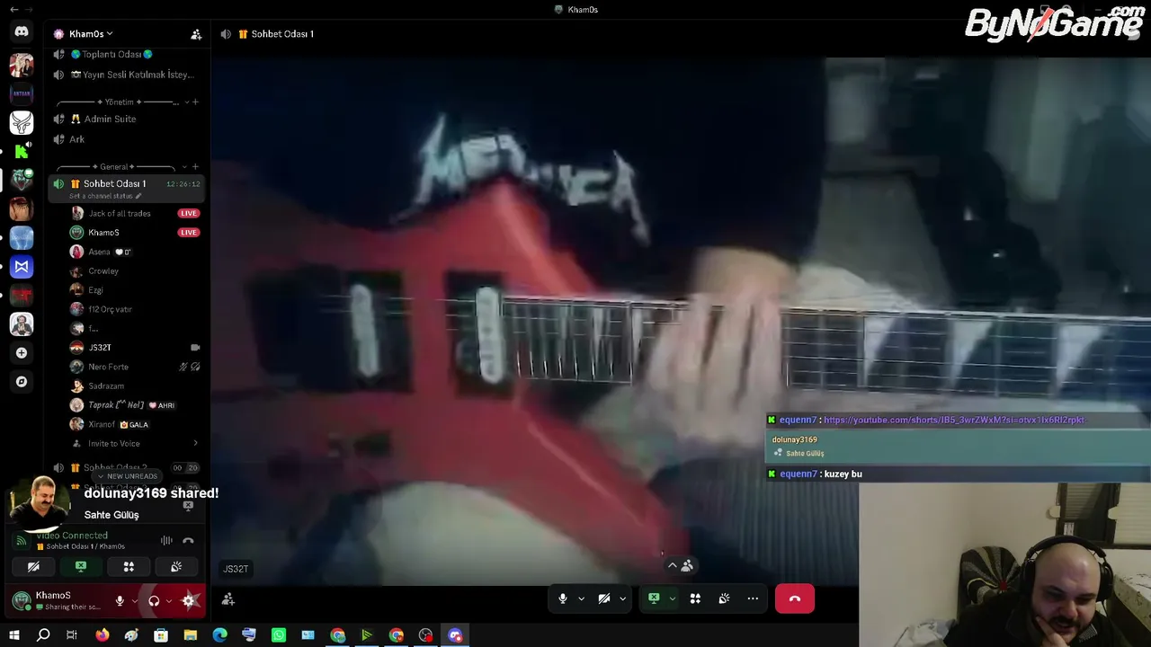
Task: Open microphone options arrow in the call bar
Action: coord(581,598)
